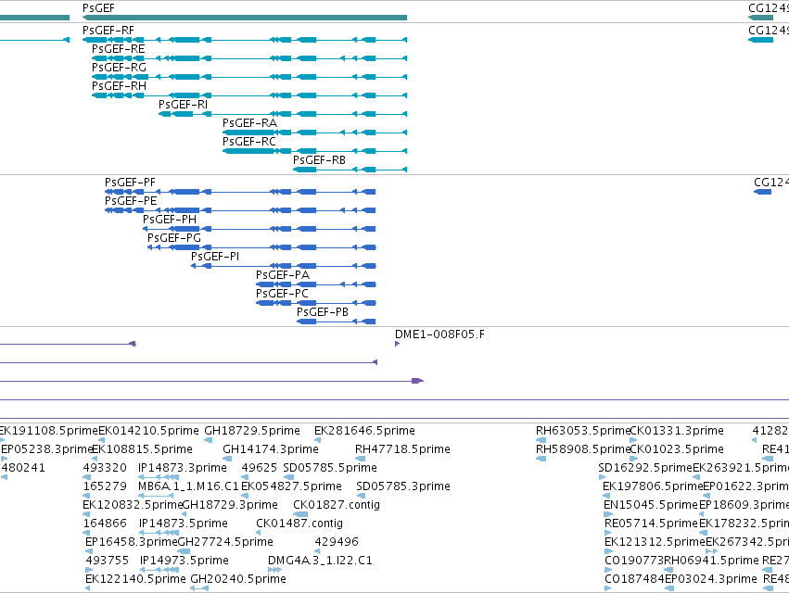Image resolution: width=789 pixels, height=593 pixels.
Task: Select PsGEF-RH transcript label
Action: point(119,86)
